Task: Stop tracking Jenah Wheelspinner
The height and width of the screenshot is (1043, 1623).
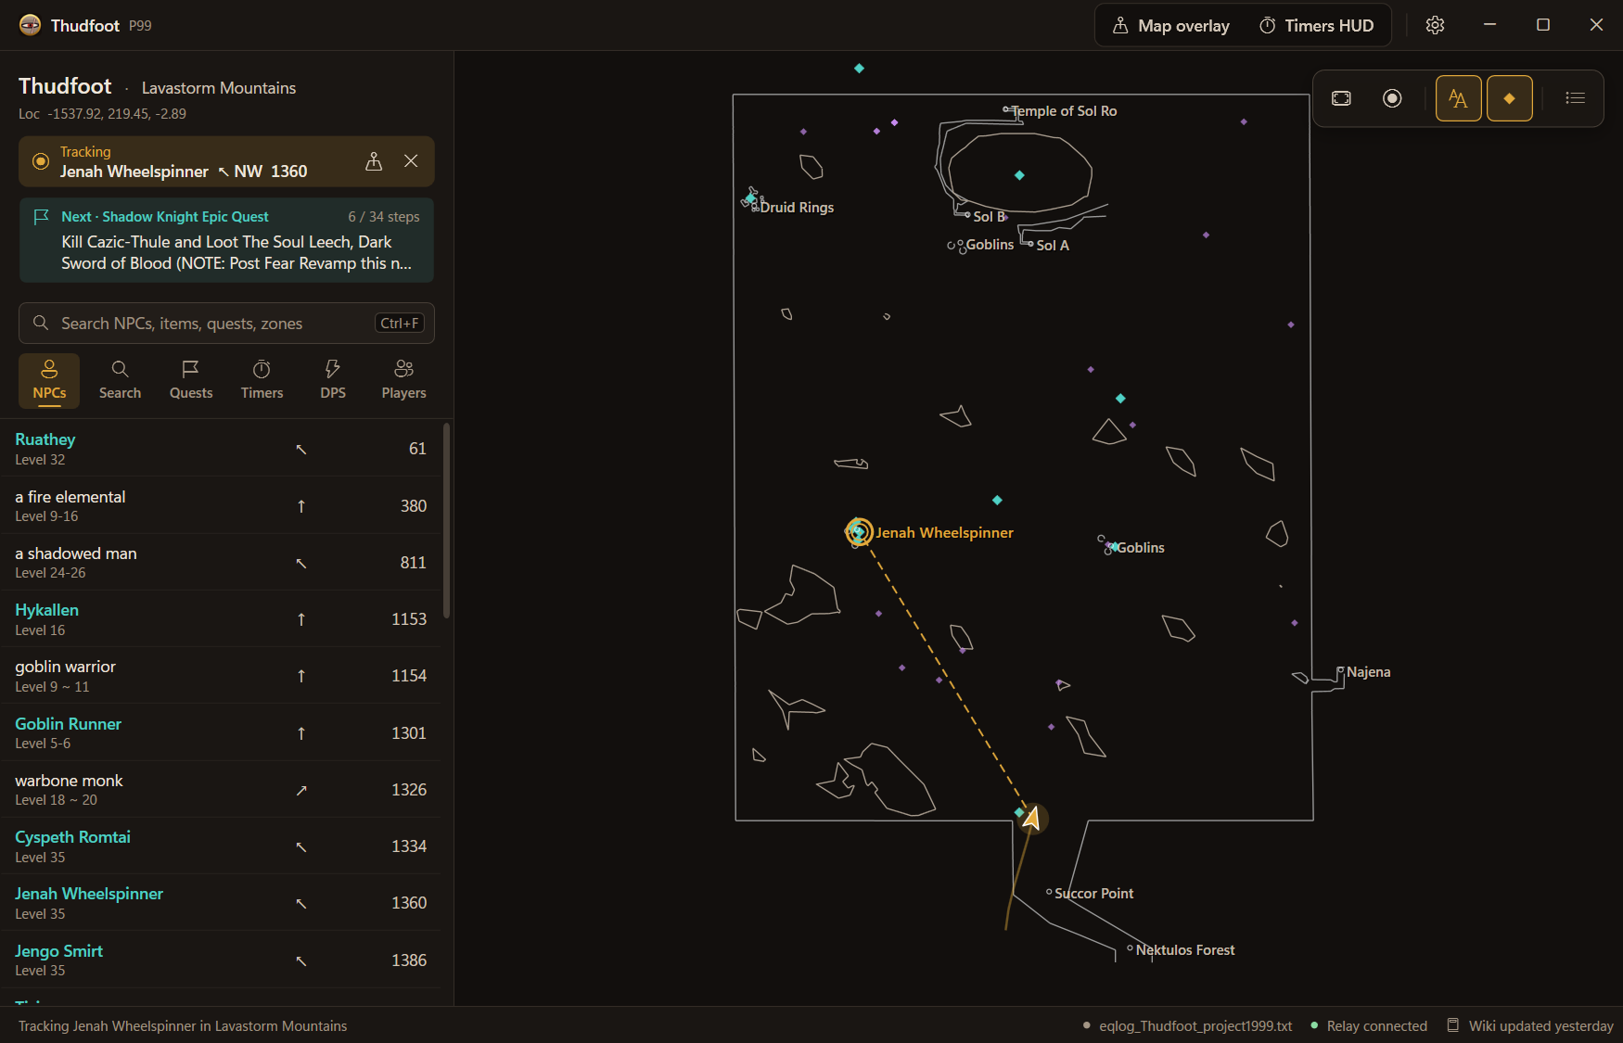Action: 411,161
